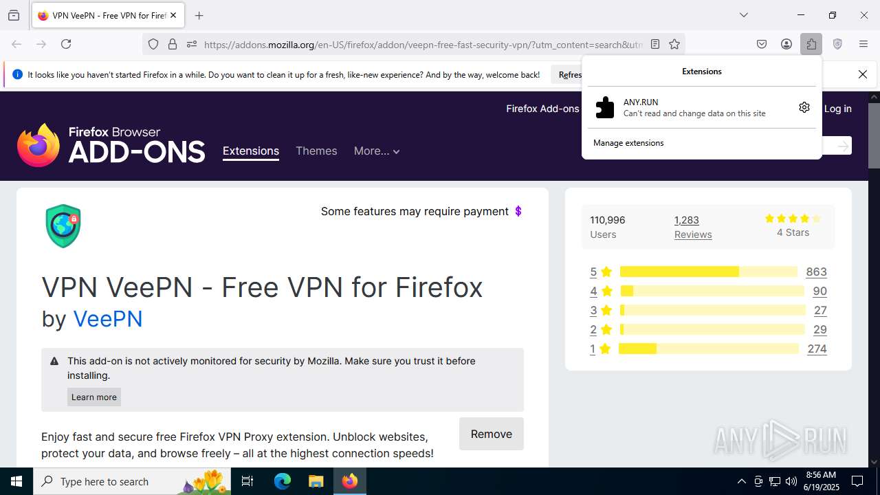Click the 2-star rating bar
The image size is (880, 495).
(712, 329)
